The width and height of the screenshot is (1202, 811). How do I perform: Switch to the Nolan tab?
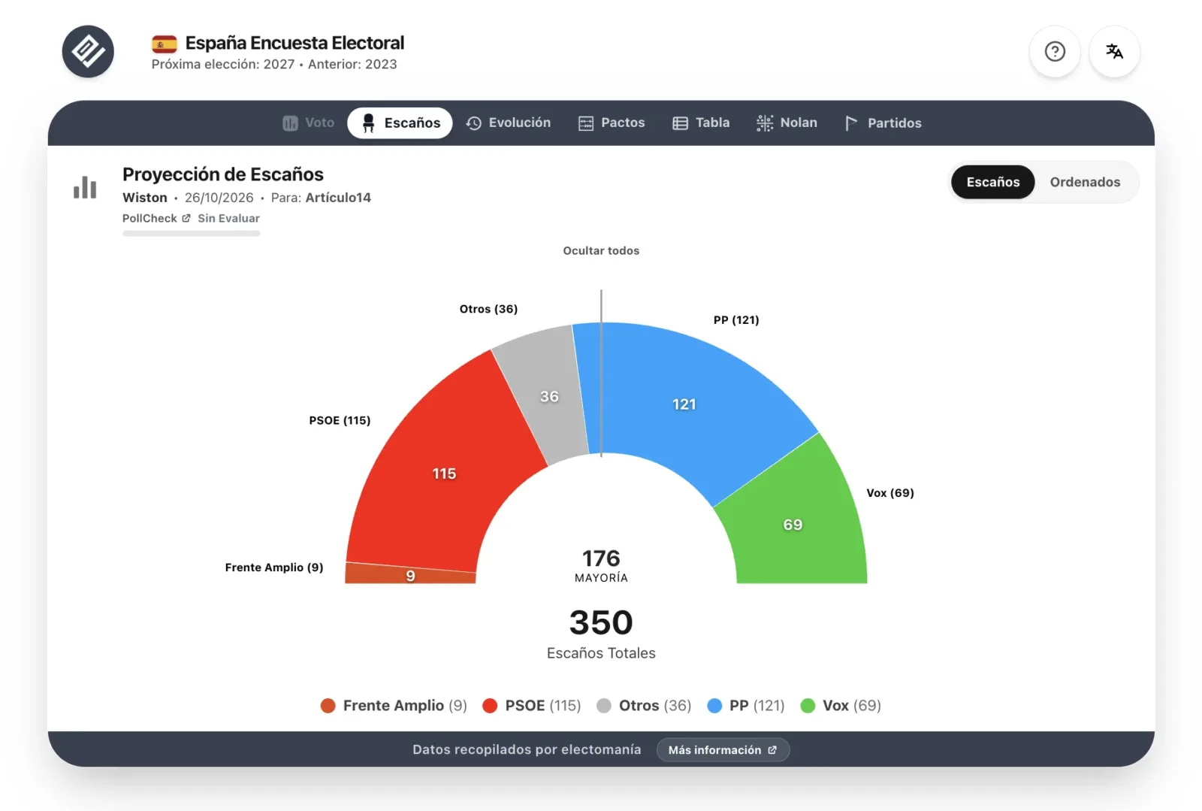[x=787, y=123]
